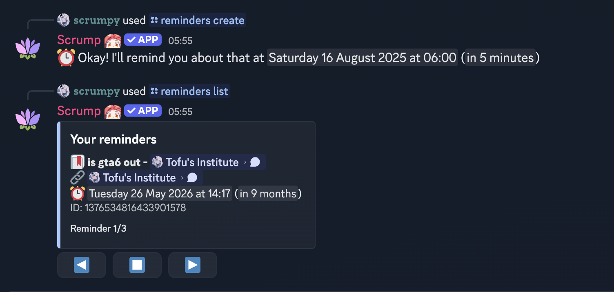The image size is (614, 292).
Task: Open the lotus avatar of the second Scrump message
Action: (x=28, y=119)
